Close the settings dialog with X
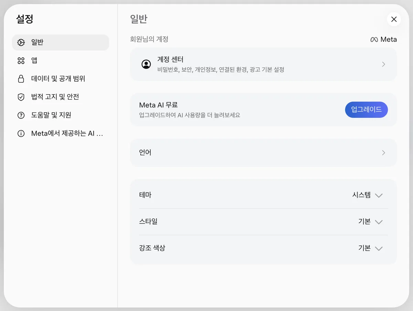The height and width of the screenshot is (311, 413). (394, 19)
